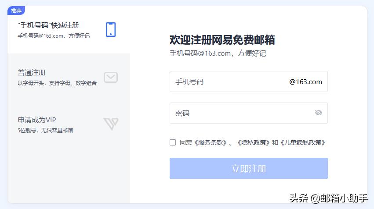Click the @163.com suffix in phone field
The width and height of the screenshot is (374, 209).
(x=305, y=82)
